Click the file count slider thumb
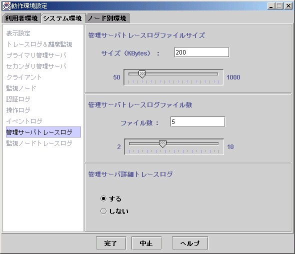295x254 pixels. point(162,143)
